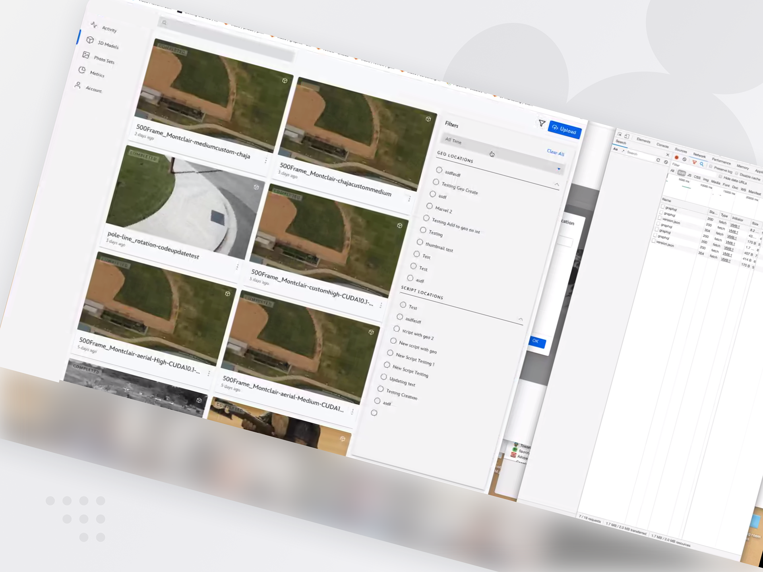
Task: Select the asdfasdf radio under Geo Locations
Action: tap(439, 170)
